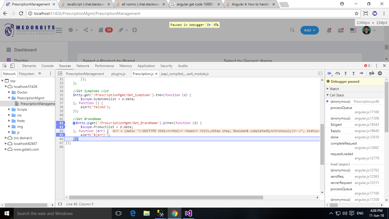Open the Memory panel tab

pos(126,66)
